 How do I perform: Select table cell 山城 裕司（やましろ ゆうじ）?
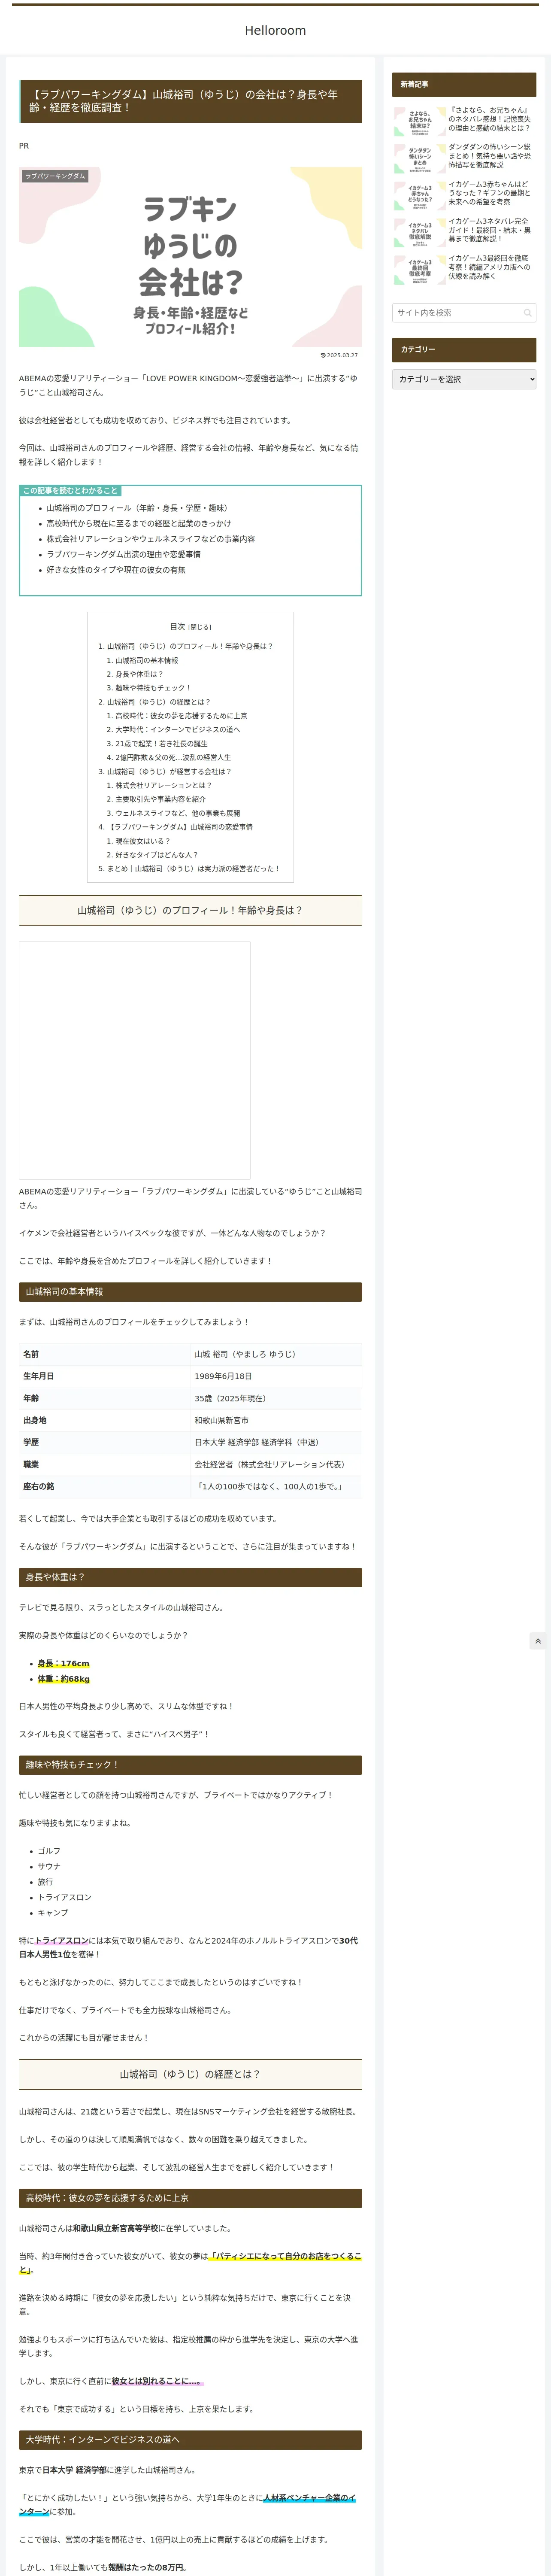click(276, 1354)
